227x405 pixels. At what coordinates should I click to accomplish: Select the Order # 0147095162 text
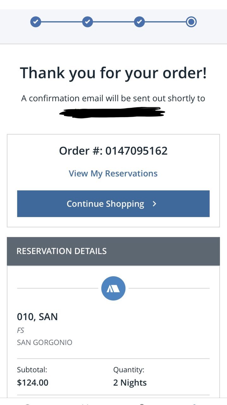pyautogui.click(x=113, y=151)
